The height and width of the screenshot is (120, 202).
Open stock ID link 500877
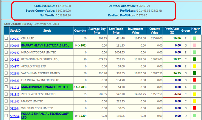[x=15, y=67]
